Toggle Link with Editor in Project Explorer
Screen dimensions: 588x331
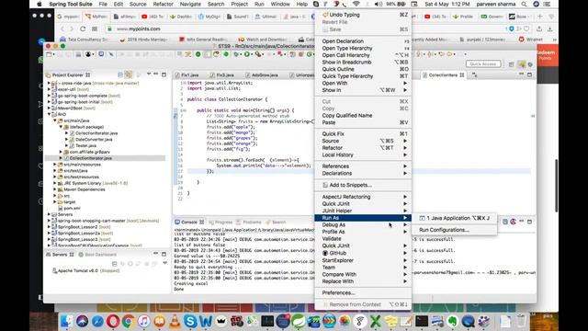[x=129, y=74]
